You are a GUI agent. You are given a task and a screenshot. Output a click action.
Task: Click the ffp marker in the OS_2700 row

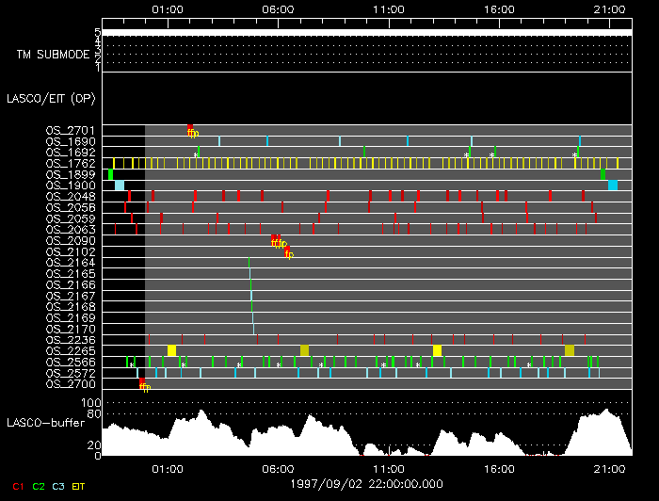(144, 385)
